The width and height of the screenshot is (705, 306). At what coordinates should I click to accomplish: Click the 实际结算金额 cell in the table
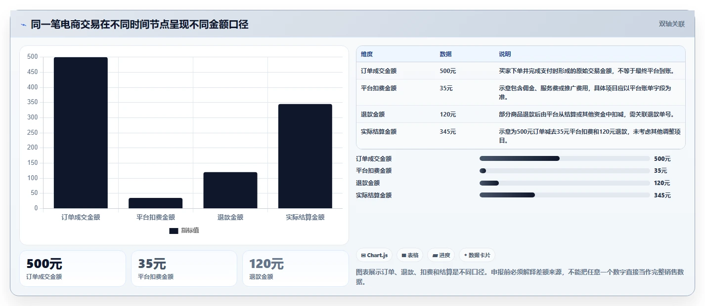click(x=379, y=132)
